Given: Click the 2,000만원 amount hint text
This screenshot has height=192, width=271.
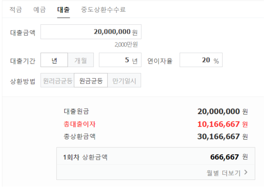Looking at the screenshot, I should [126, 45].
